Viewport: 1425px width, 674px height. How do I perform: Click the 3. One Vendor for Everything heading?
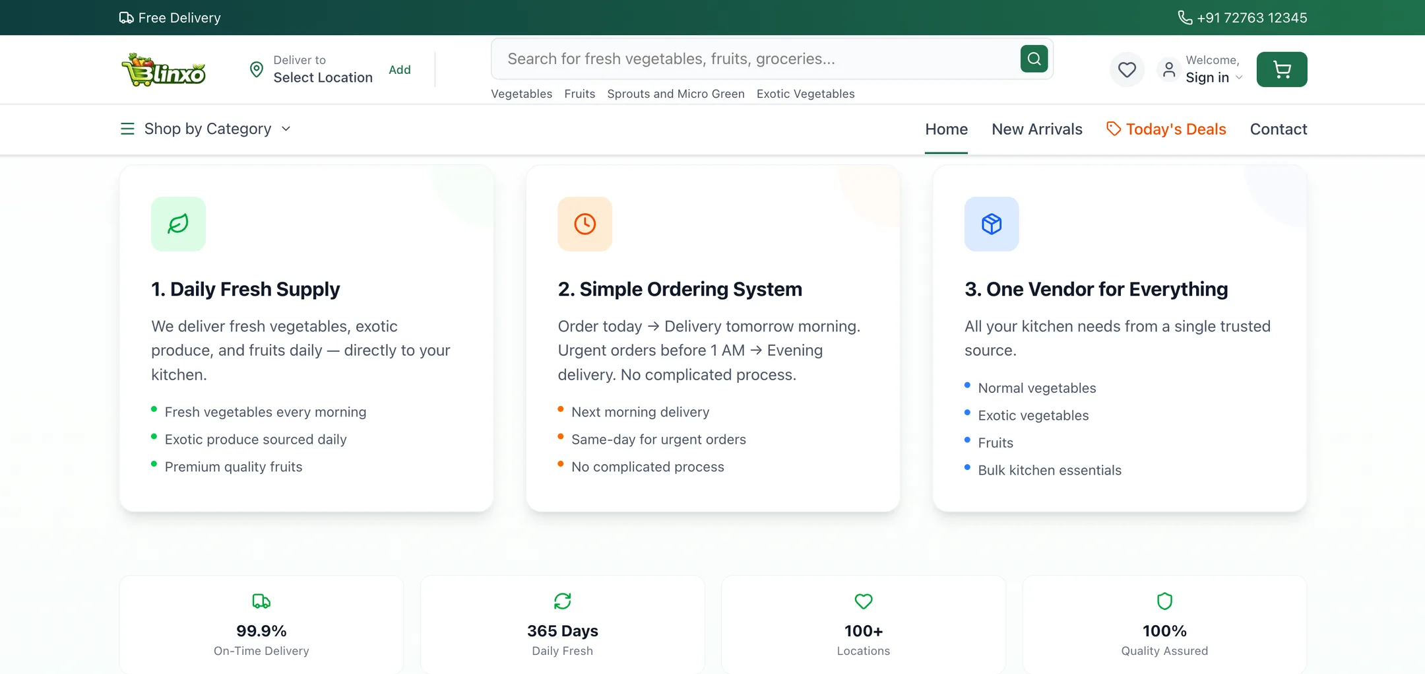tap(1096, 289)
